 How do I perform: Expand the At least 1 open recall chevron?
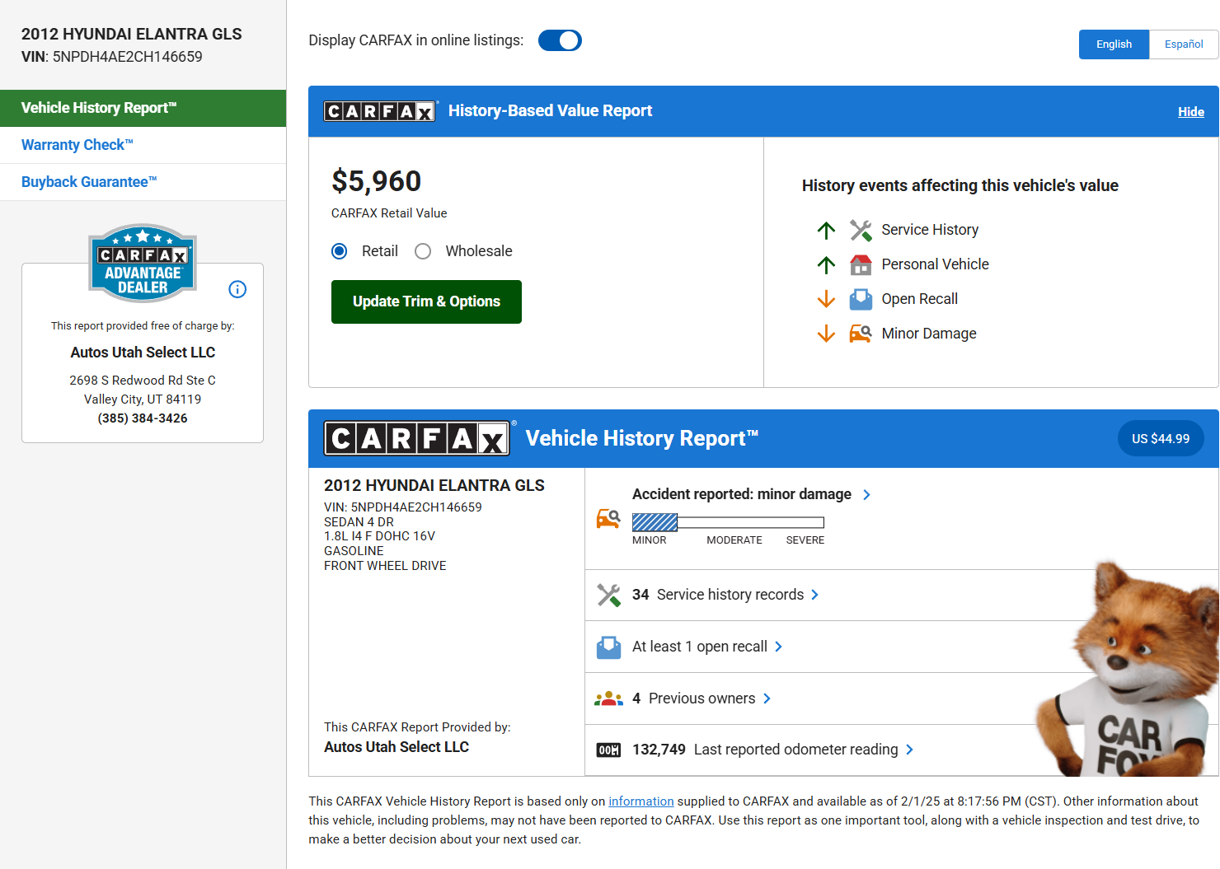[778, 647]
